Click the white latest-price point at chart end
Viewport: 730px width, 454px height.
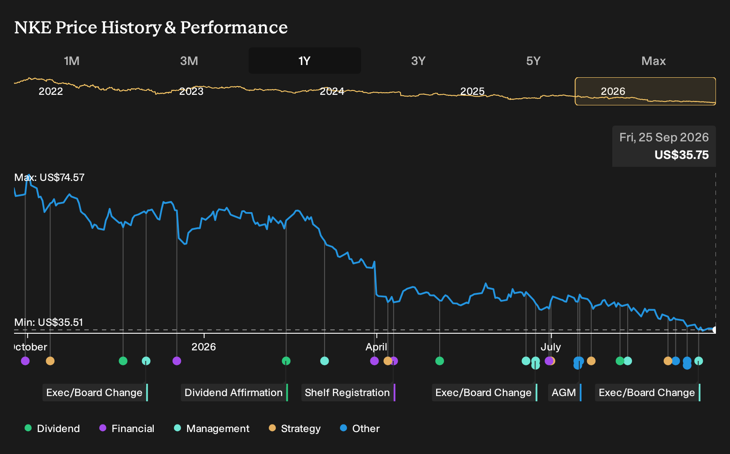tap(715, 330)
